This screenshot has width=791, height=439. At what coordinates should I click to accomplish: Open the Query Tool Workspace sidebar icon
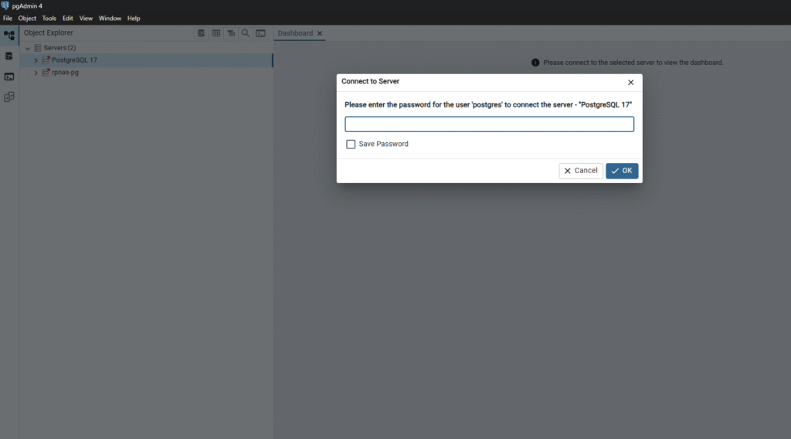coord(9,56)
